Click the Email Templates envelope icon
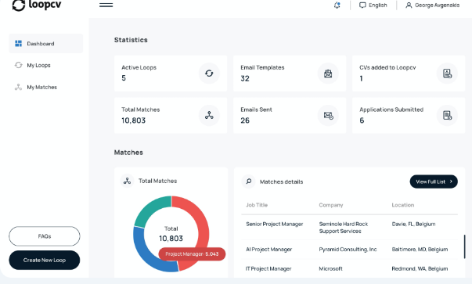Screen dimensions: 472x284 pos(328,73)
